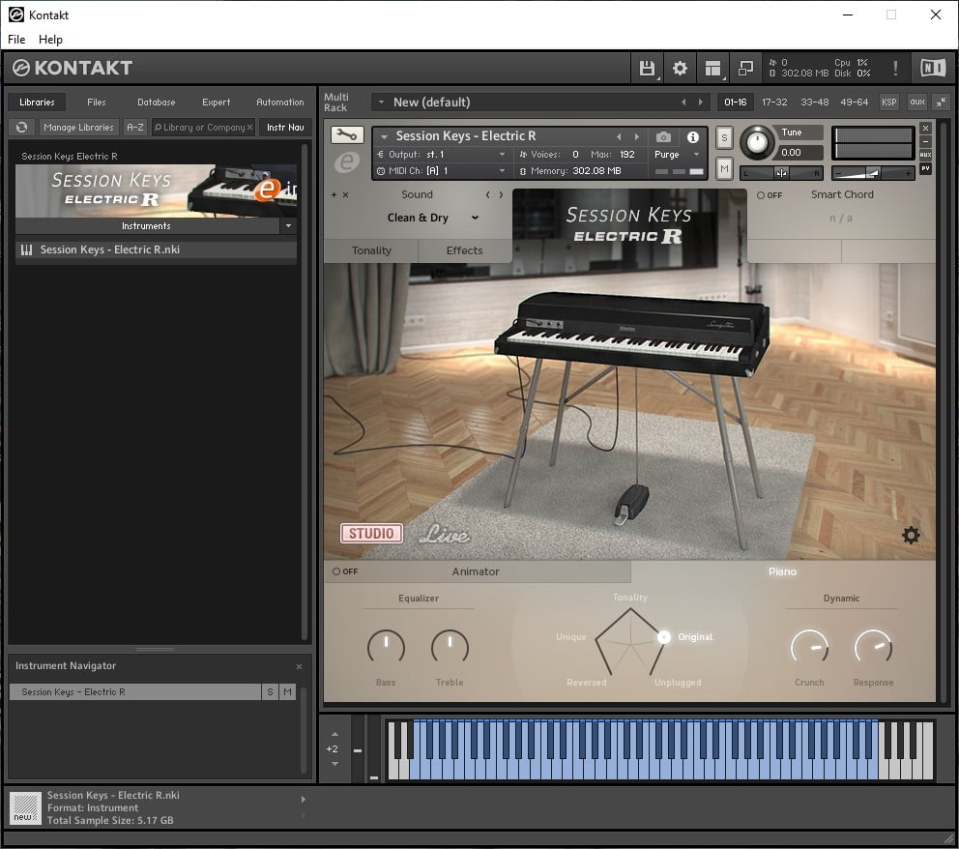Collapse the rack with the minimize-rack icon
The width and height of the screenshot is (959, 849).
[x=942, y=102]
